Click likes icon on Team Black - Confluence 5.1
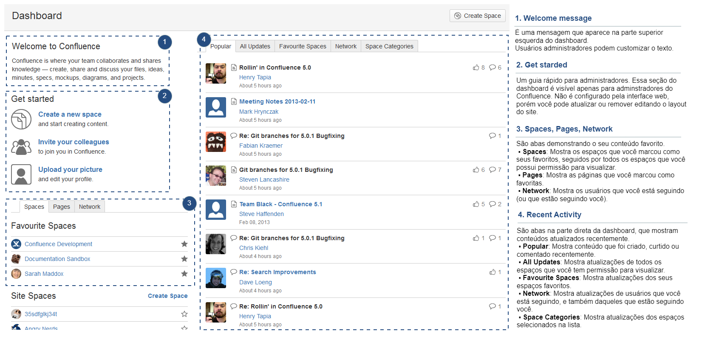The height and width of the screenshot is (345, 702). click(x=476, y=204)
